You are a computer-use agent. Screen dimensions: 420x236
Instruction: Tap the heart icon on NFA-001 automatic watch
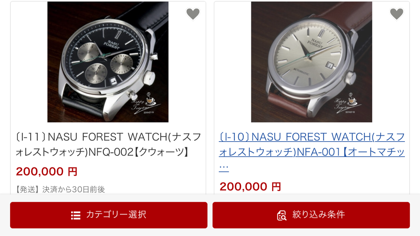[397, 14]
